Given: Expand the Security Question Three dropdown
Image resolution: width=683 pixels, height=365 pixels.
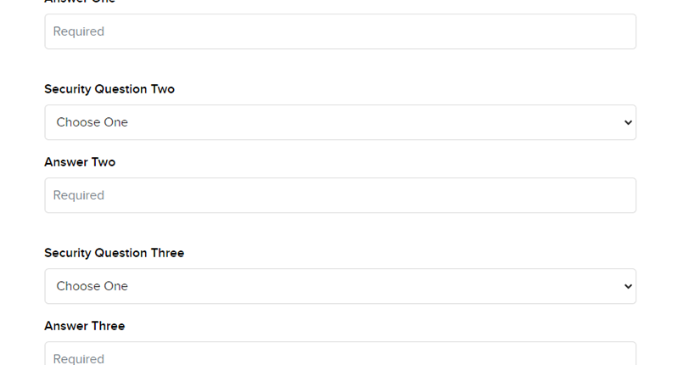Looking at the screenshot, I should 339,286.
